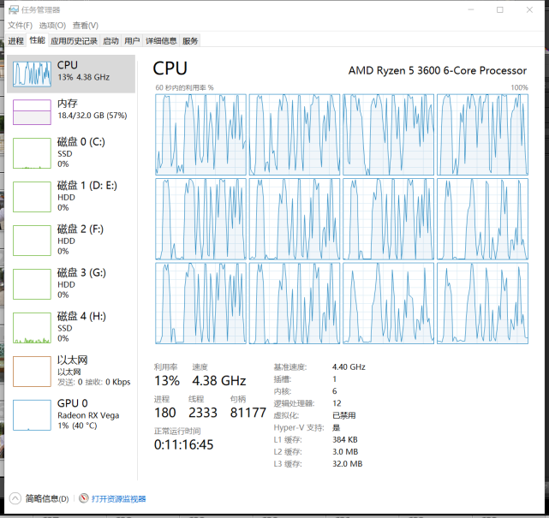Click the Task Manager title bar icon

pos(14,9)
